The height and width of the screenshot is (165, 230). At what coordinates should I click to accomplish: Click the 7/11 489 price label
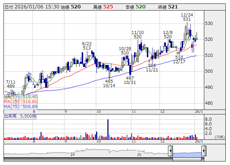coord(11,84)
